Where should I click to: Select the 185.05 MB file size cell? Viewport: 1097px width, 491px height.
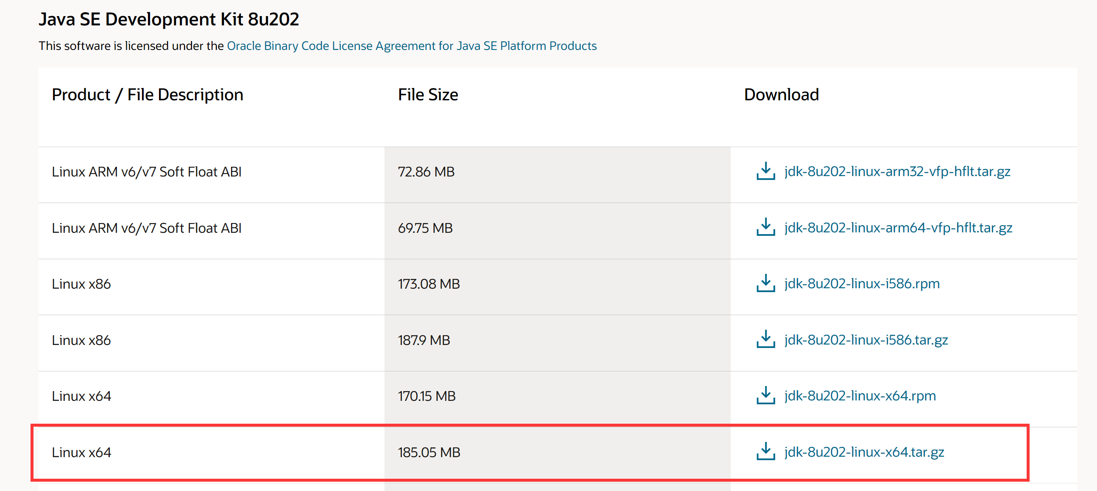tap(429, 452)
